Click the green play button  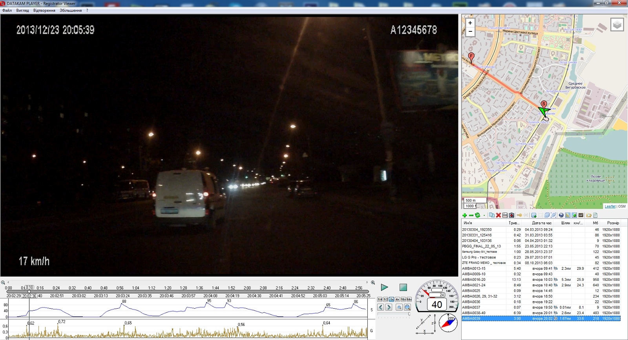tap(384, 287)
